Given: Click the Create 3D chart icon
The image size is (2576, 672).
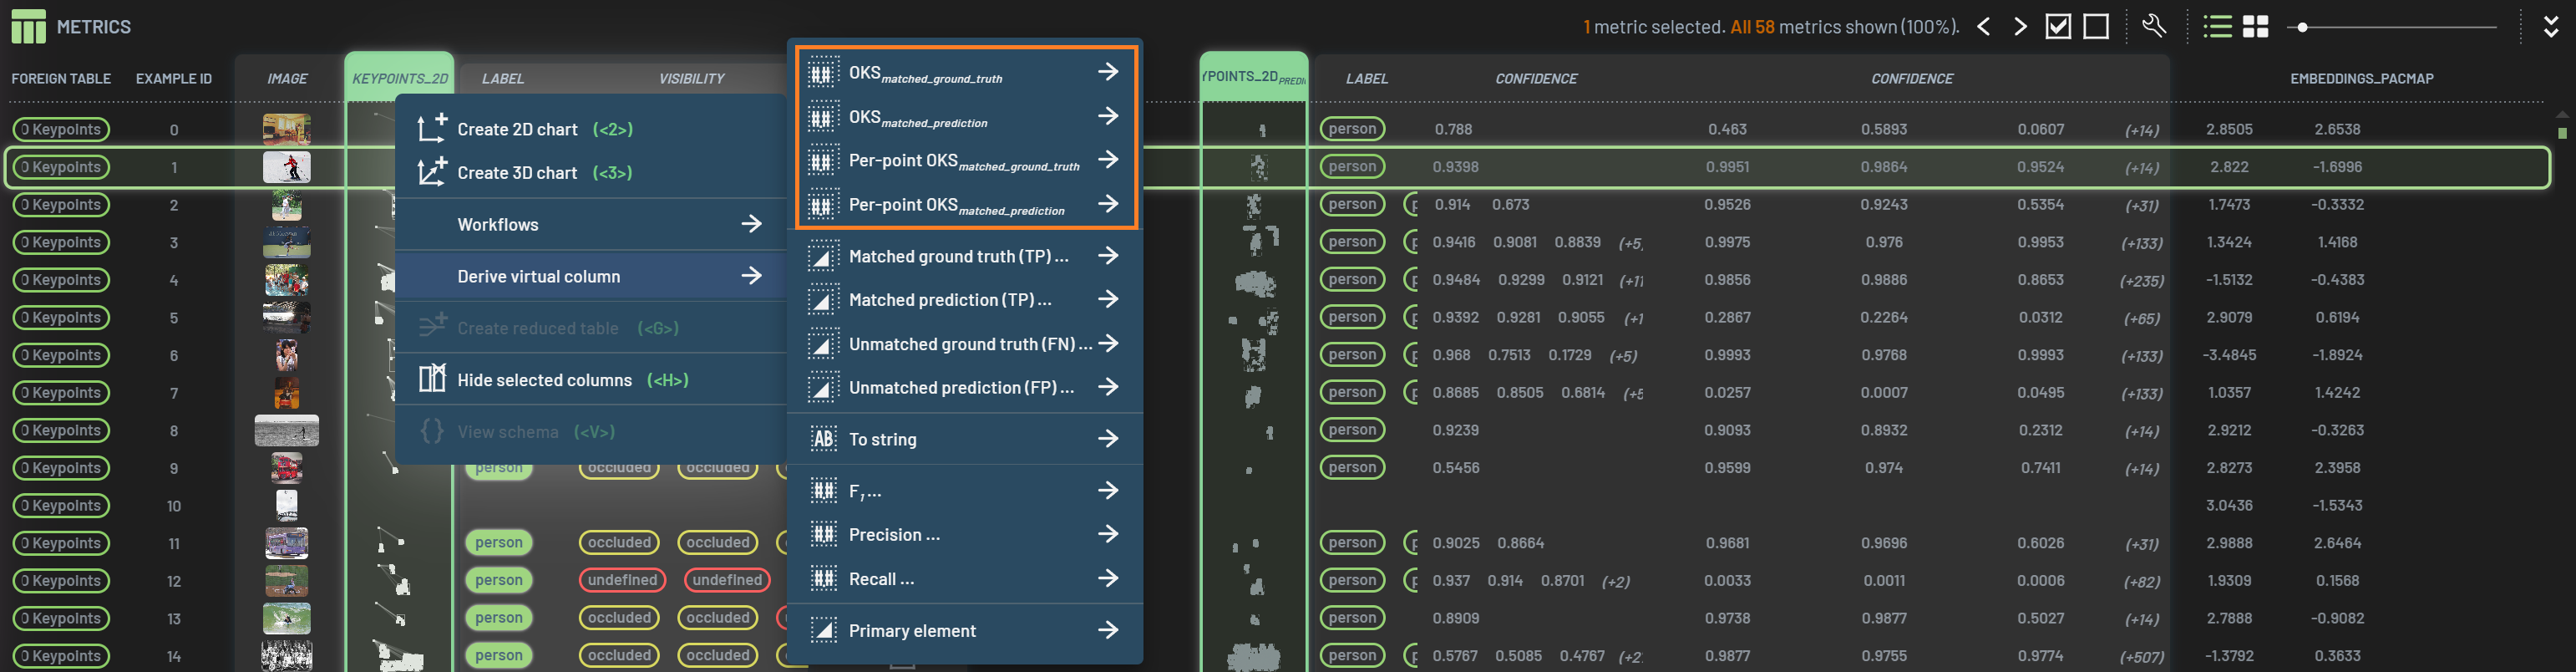Looking at the screenshot, I should [x=432, y=173].
